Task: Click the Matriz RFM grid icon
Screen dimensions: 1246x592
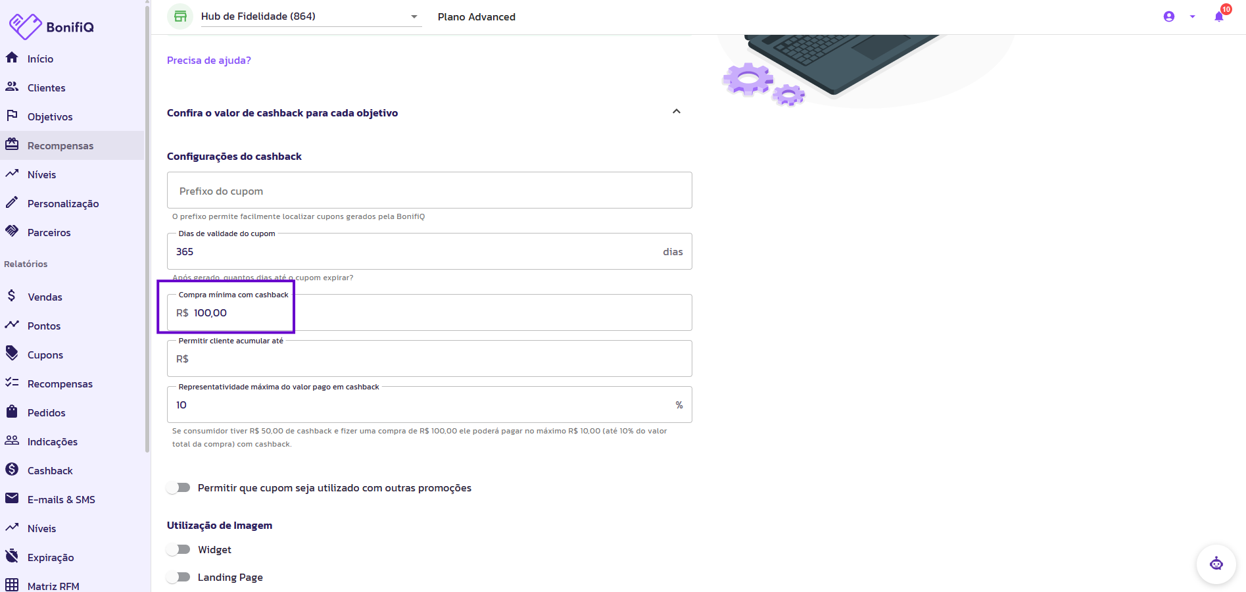Action: tap(12, 585)
